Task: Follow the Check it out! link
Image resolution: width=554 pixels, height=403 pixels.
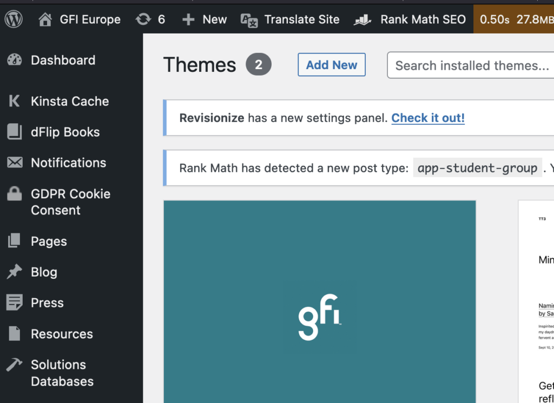Action: pos(428,118)
